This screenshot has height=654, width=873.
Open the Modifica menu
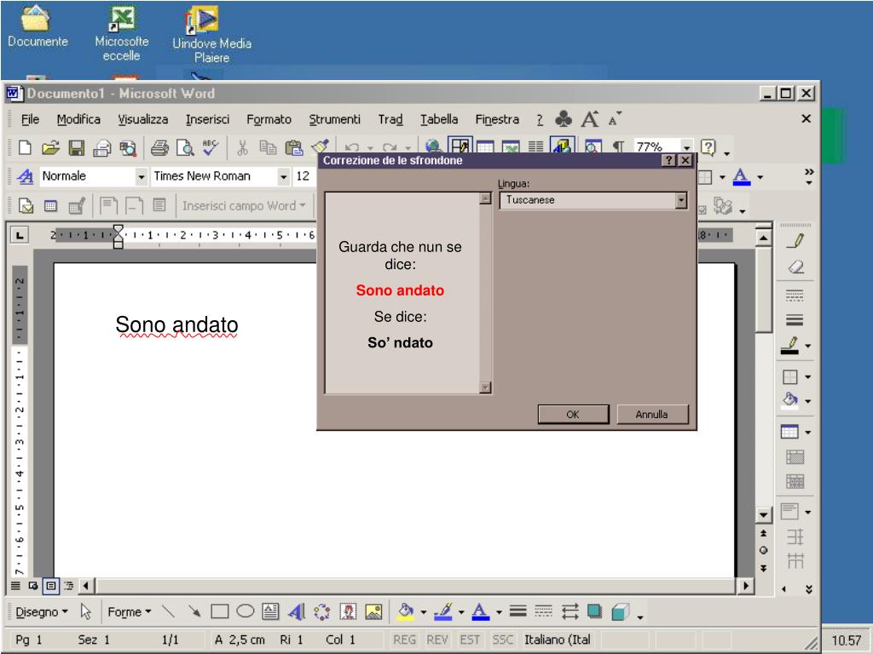pyautogui.click(x=78, y=119)
